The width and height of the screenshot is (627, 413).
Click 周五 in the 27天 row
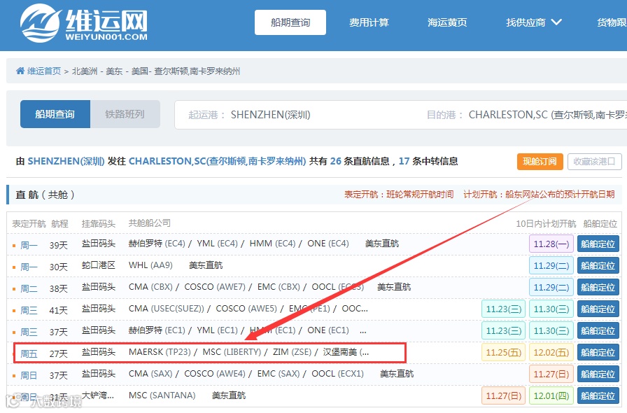point(29,353)
